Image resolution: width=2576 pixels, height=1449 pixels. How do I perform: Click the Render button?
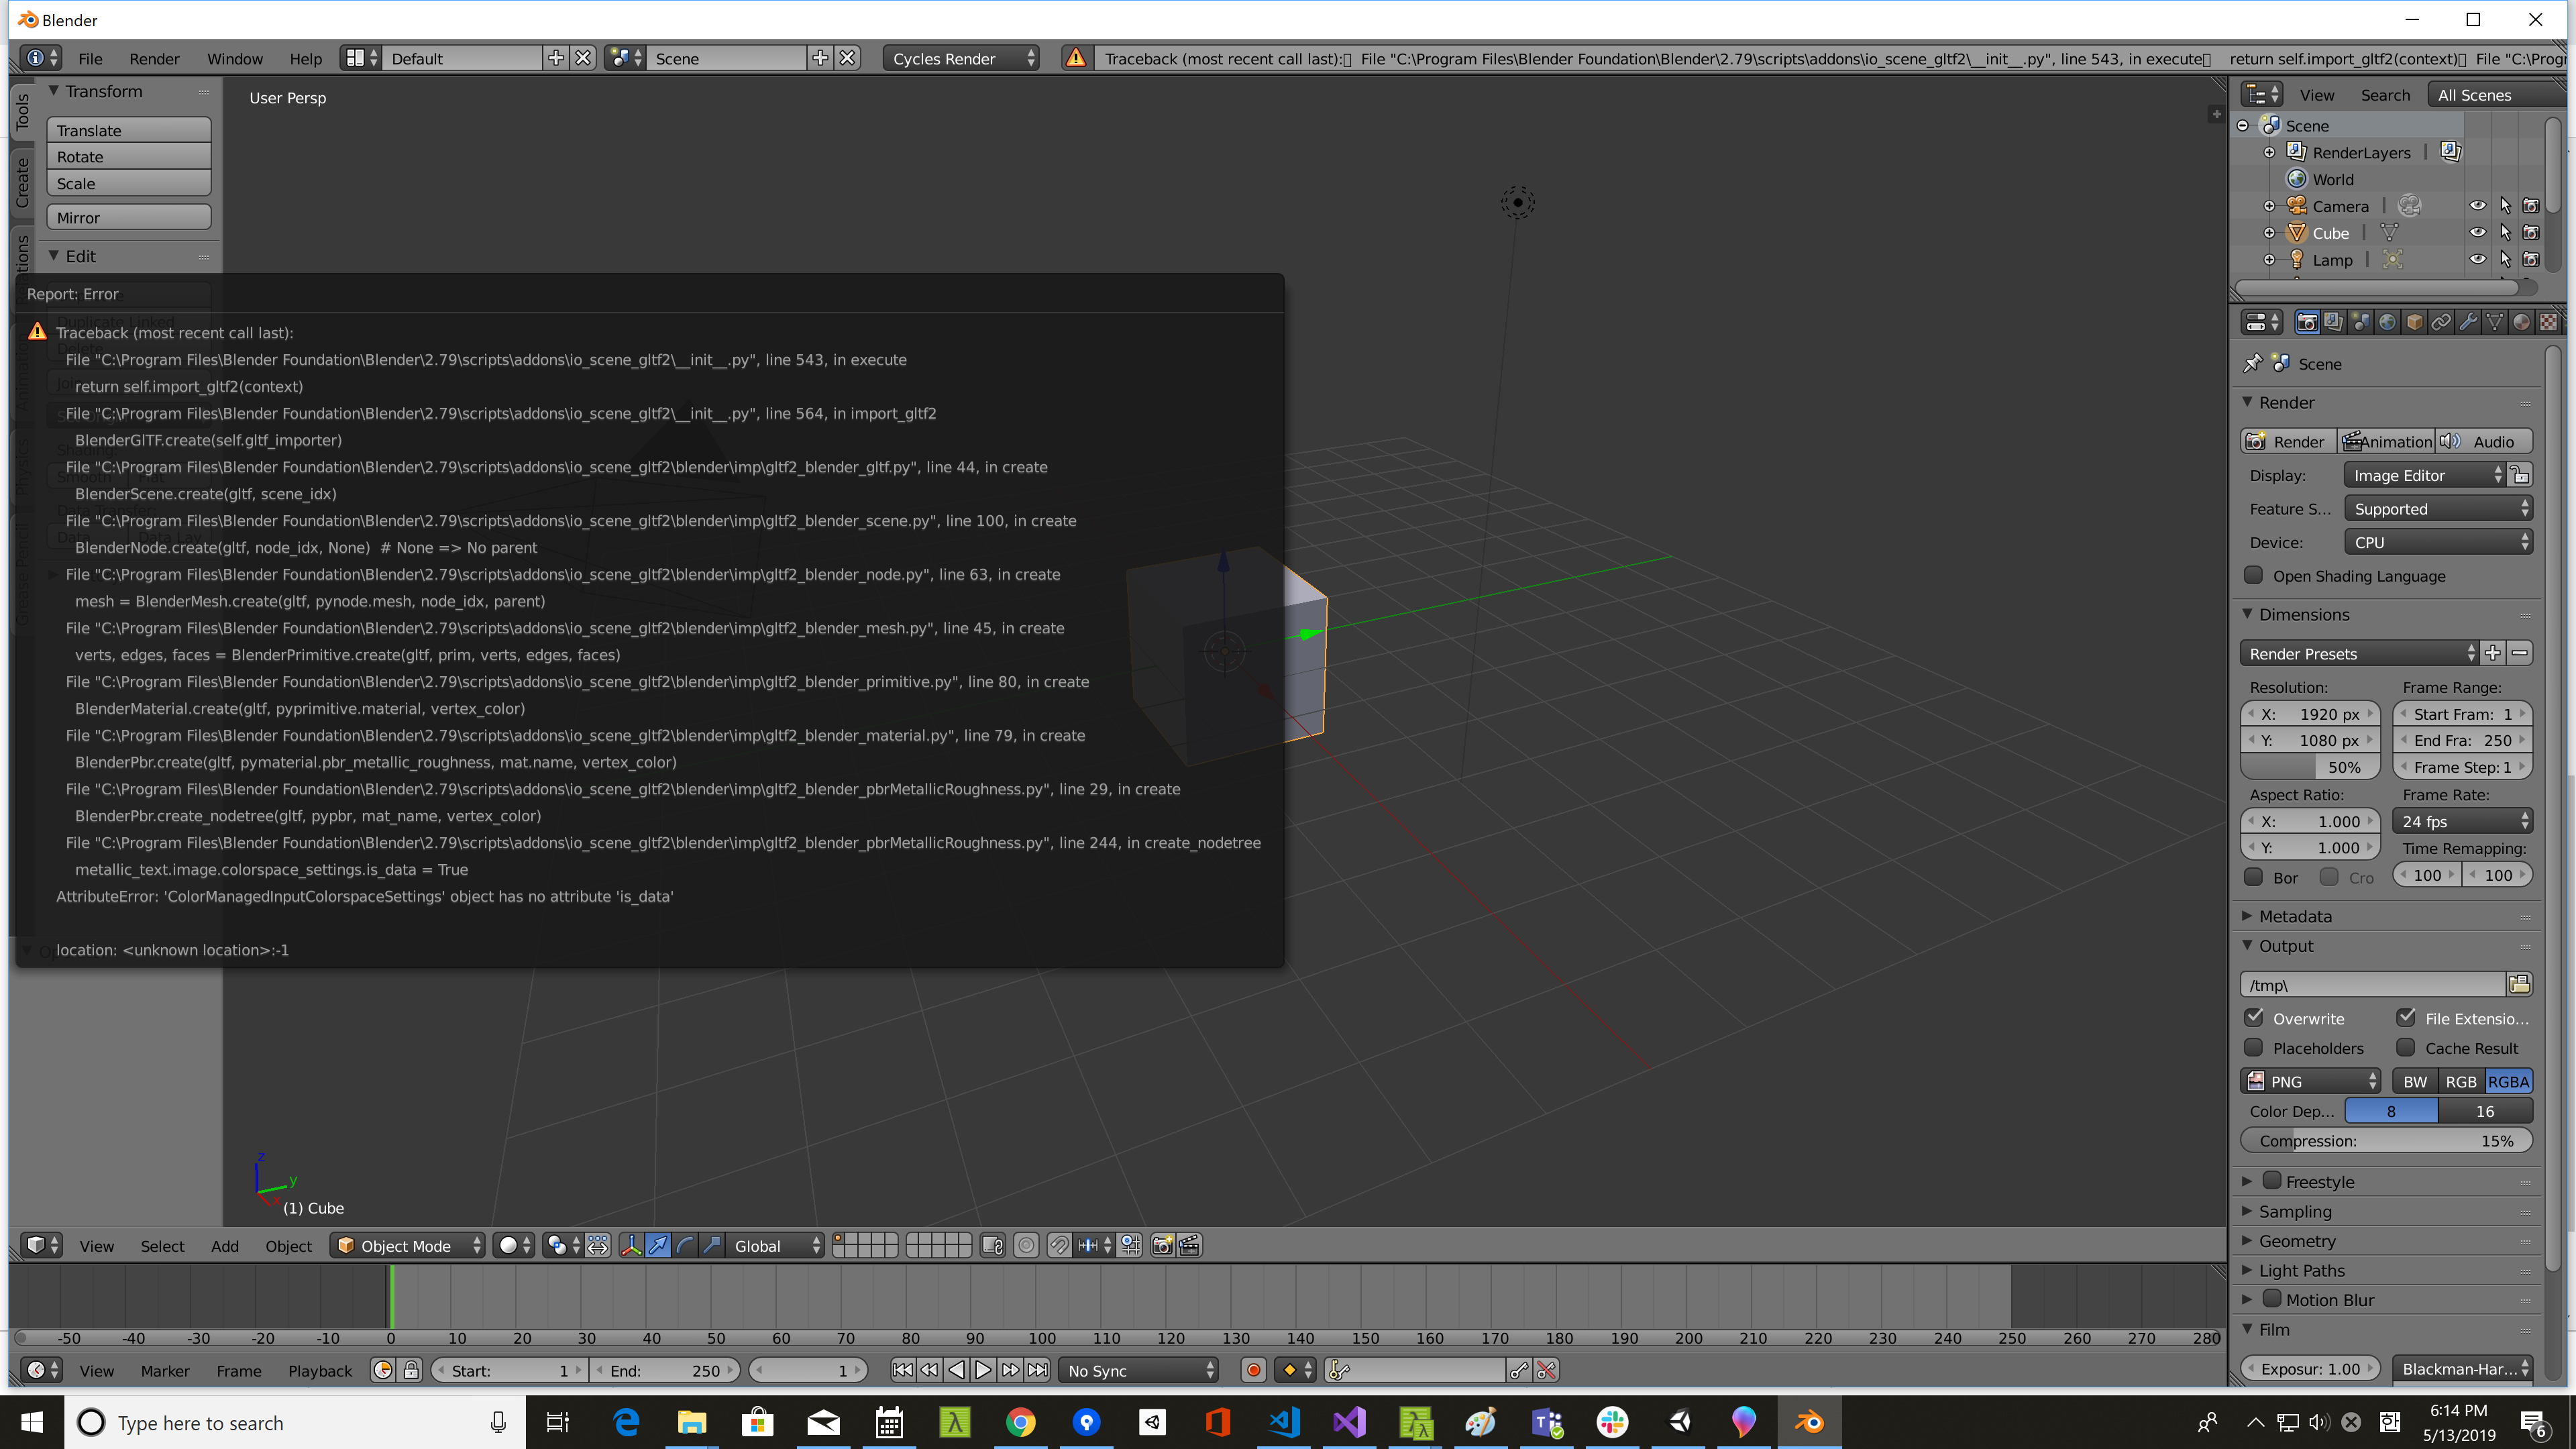pos(2289,441)
